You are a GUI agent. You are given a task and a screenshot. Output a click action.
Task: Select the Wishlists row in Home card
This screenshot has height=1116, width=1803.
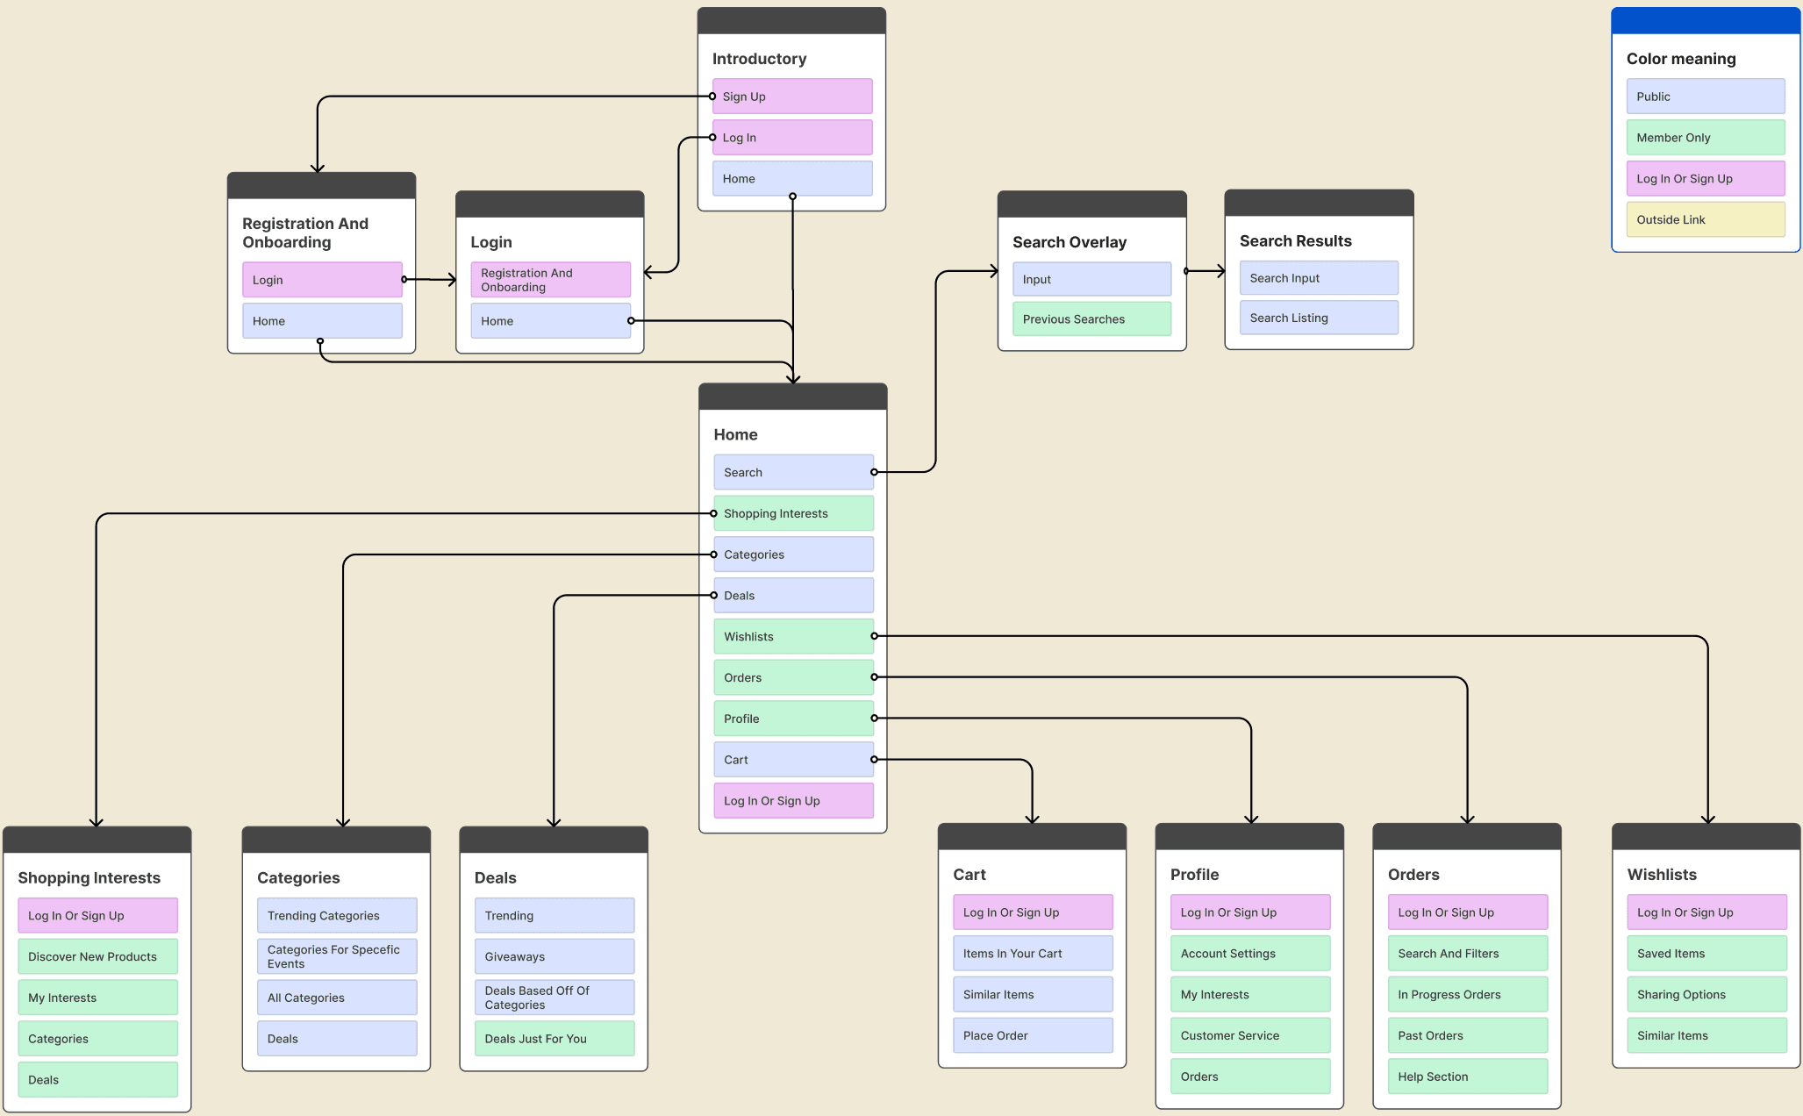[x=792, y=636]
